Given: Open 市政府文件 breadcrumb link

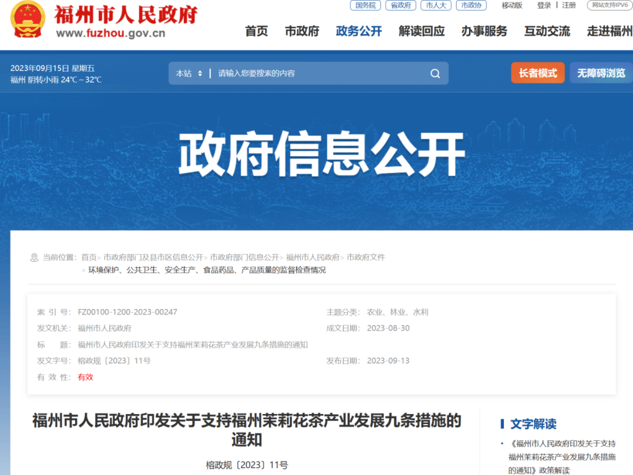Looking at the screenshot, I should [366, 257].
